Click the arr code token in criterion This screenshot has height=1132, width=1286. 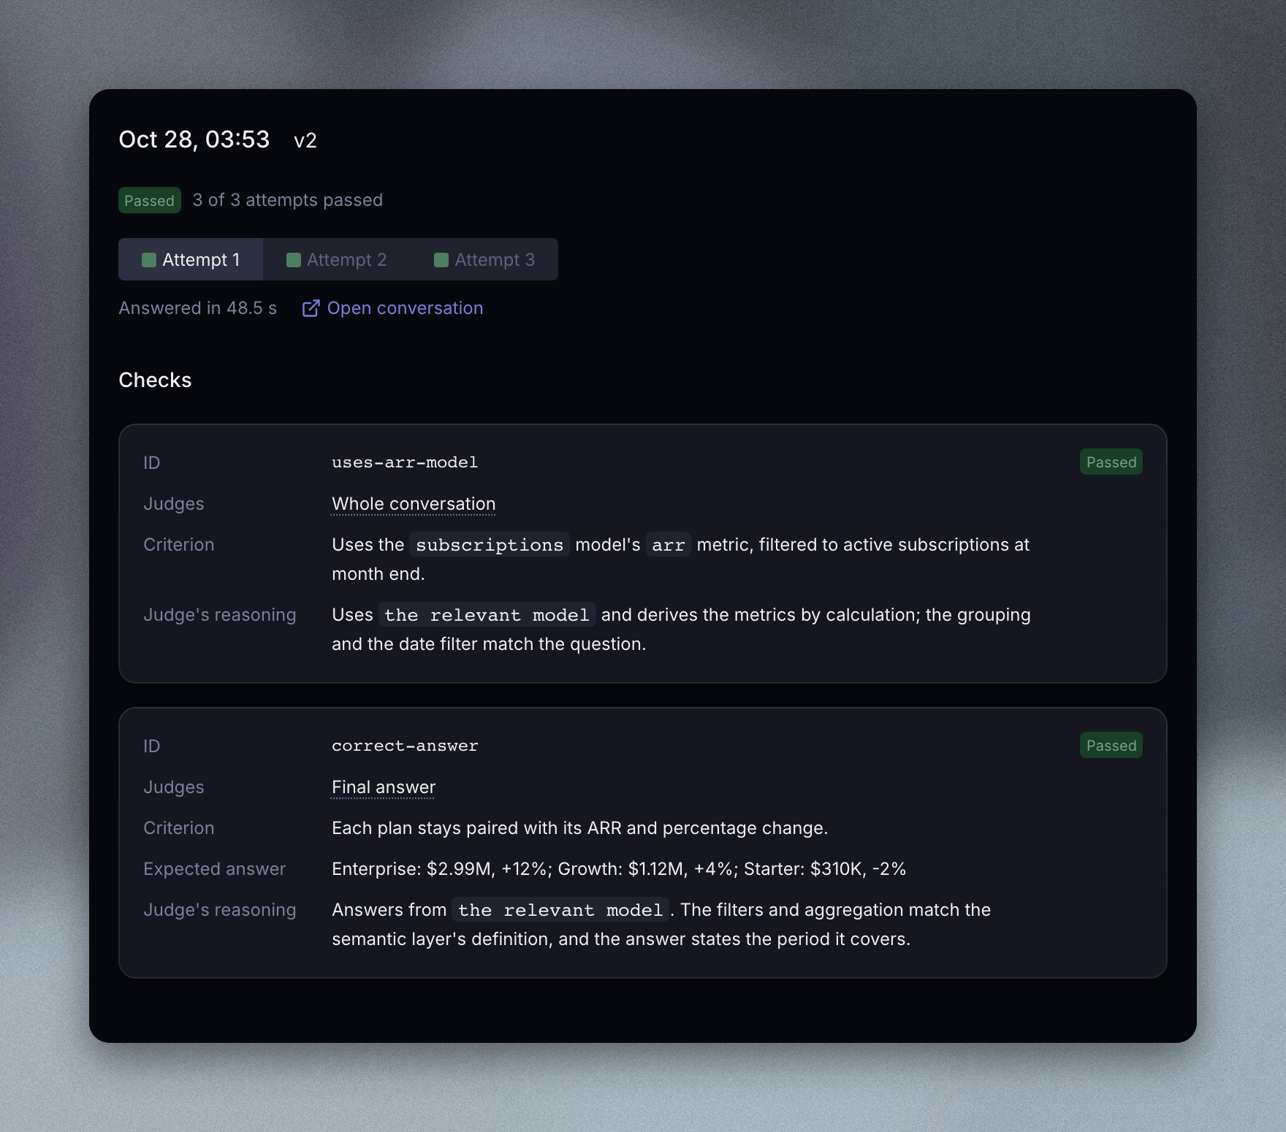click(669, 545)
